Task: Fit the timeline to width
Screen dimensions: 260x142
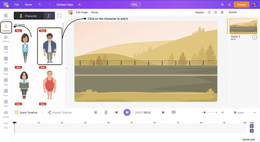Action: pyautogui.click(x=222, y=113)
